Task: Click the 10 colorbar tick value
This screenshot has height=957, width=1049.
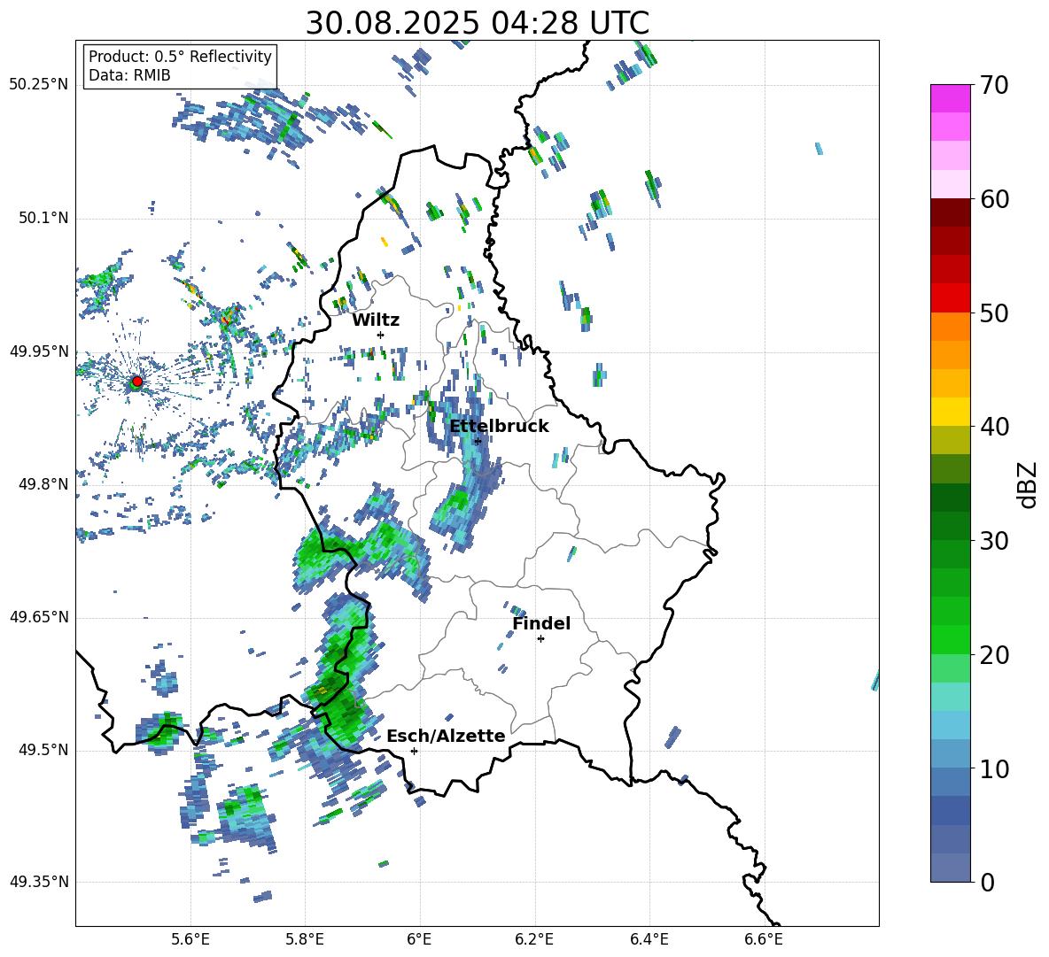Action: 993,768
